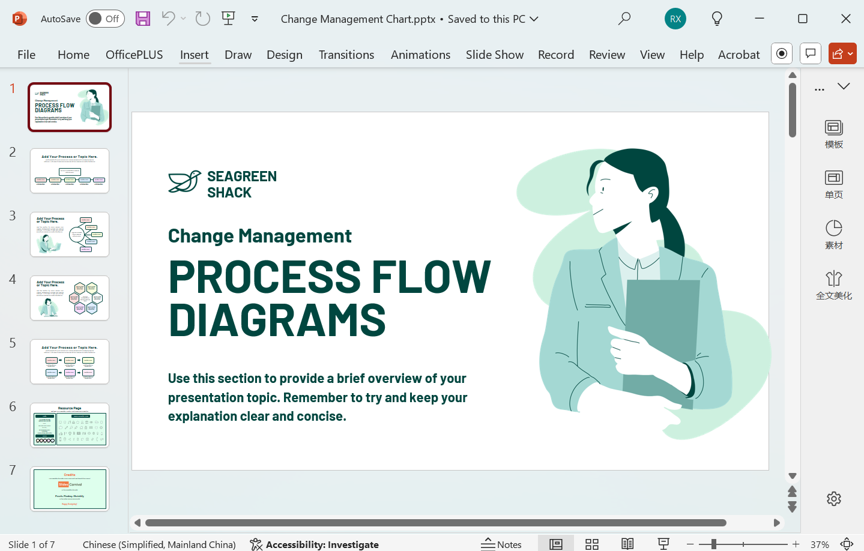Select slide 4 thumbnail

(70, 298)
